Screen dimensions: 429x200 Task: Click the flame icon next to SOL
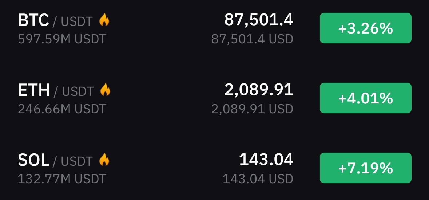coord(104,160)
